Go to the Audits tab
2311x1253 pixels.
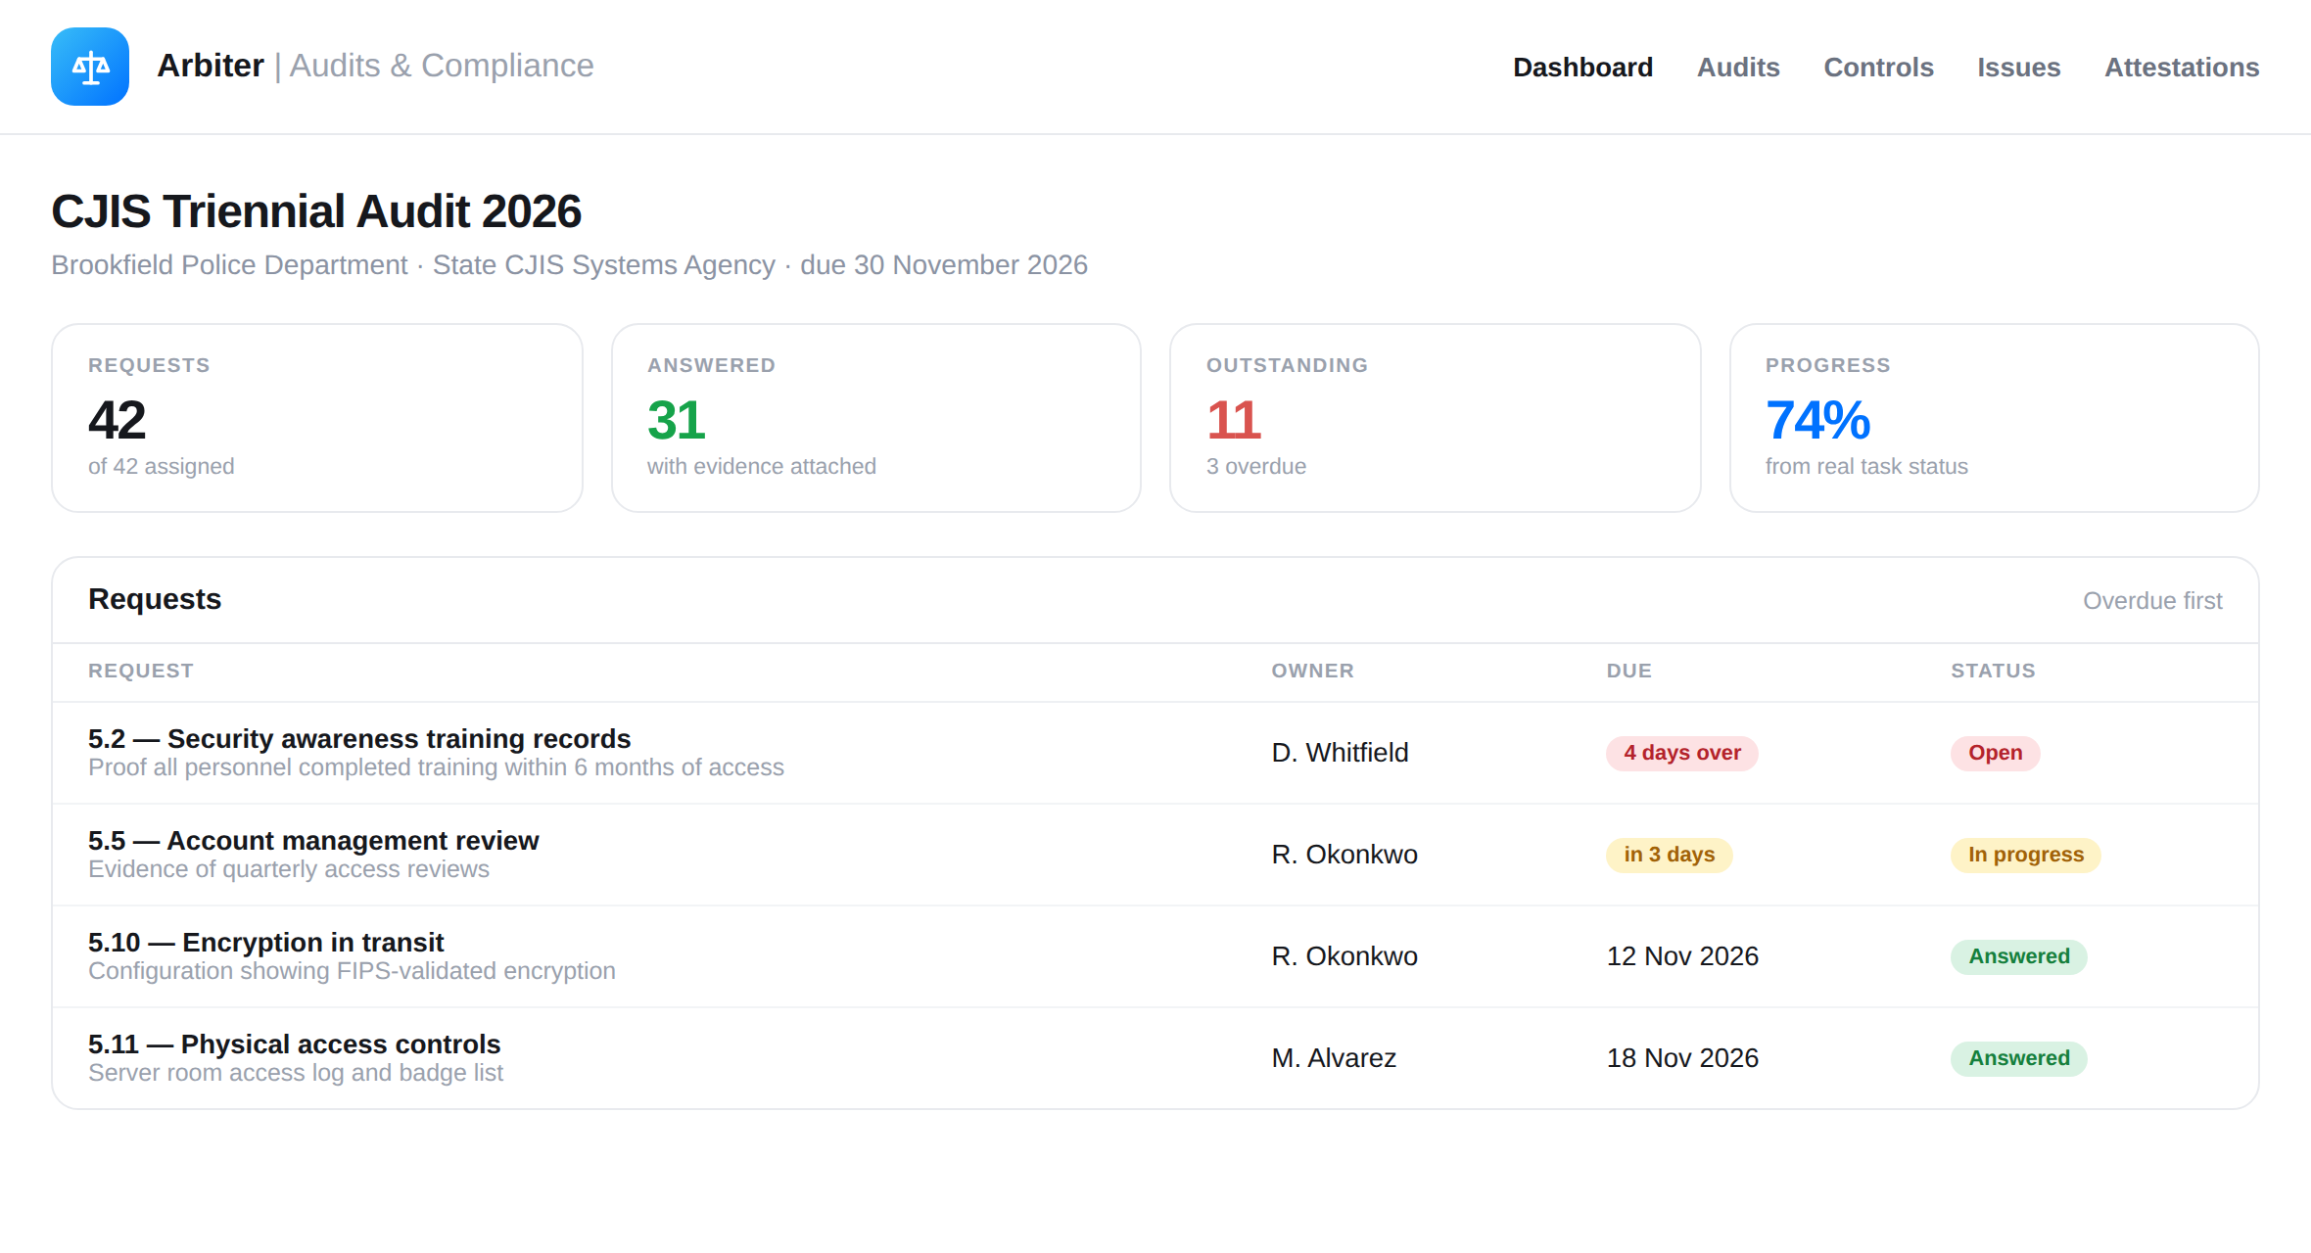1738,67
